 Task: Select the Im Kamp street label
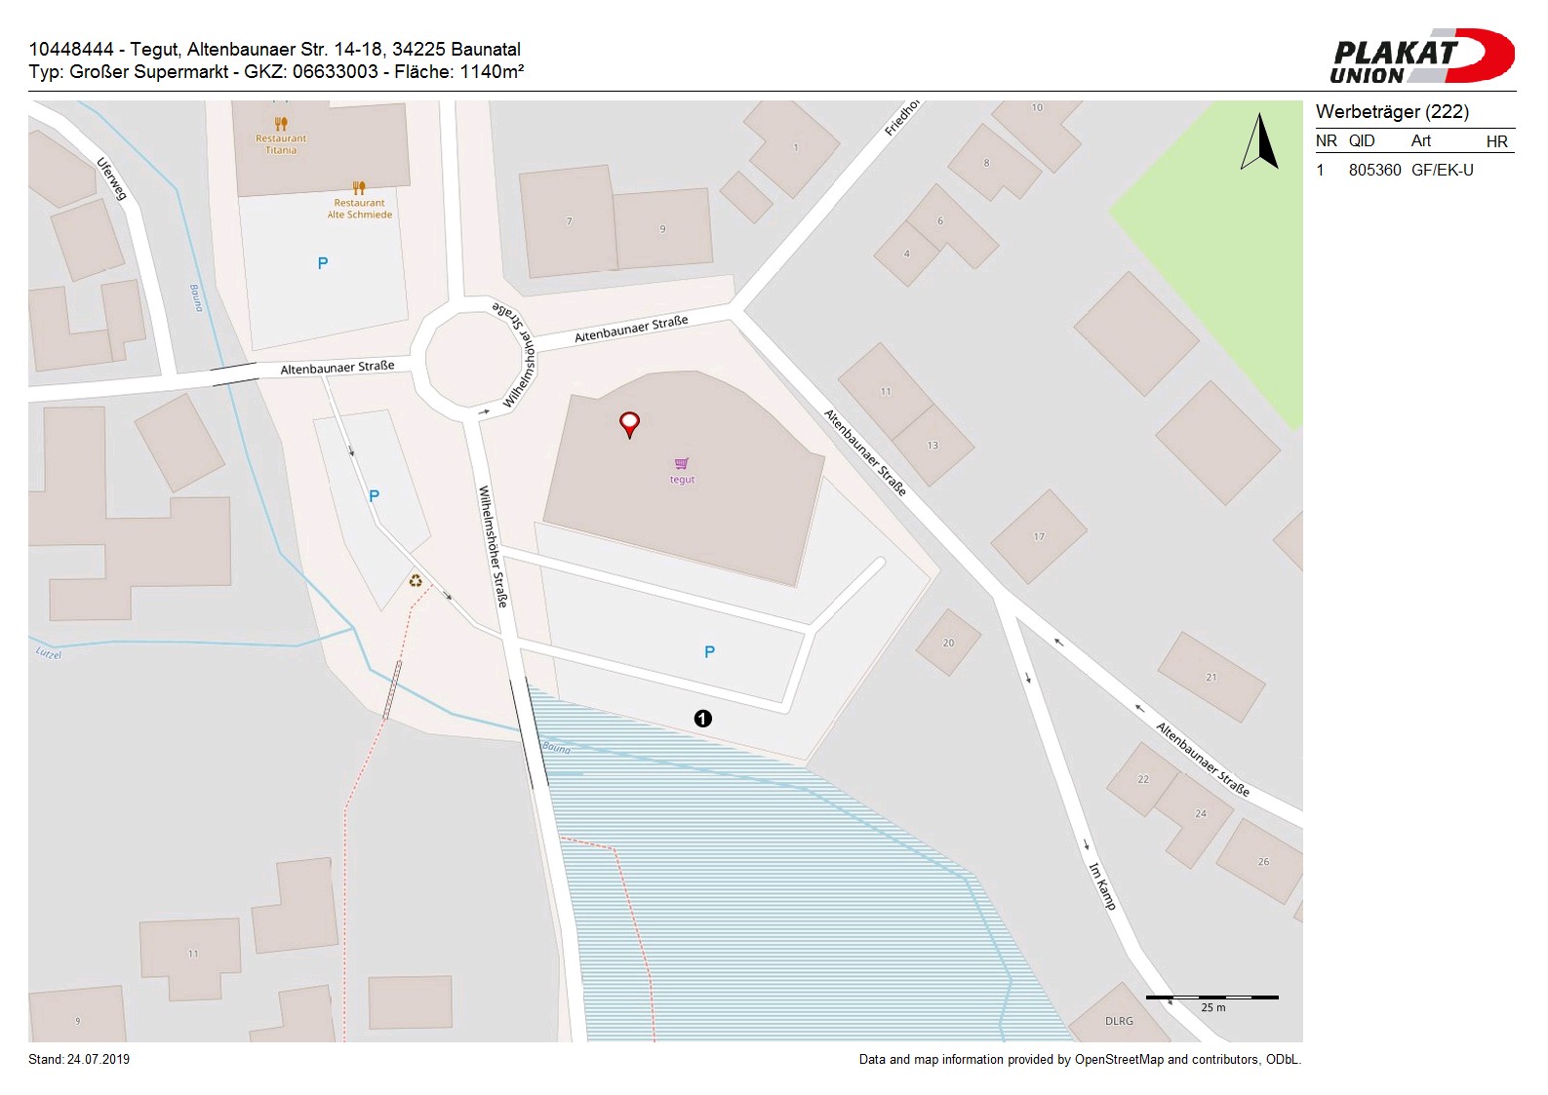[x=1102, y=885]
